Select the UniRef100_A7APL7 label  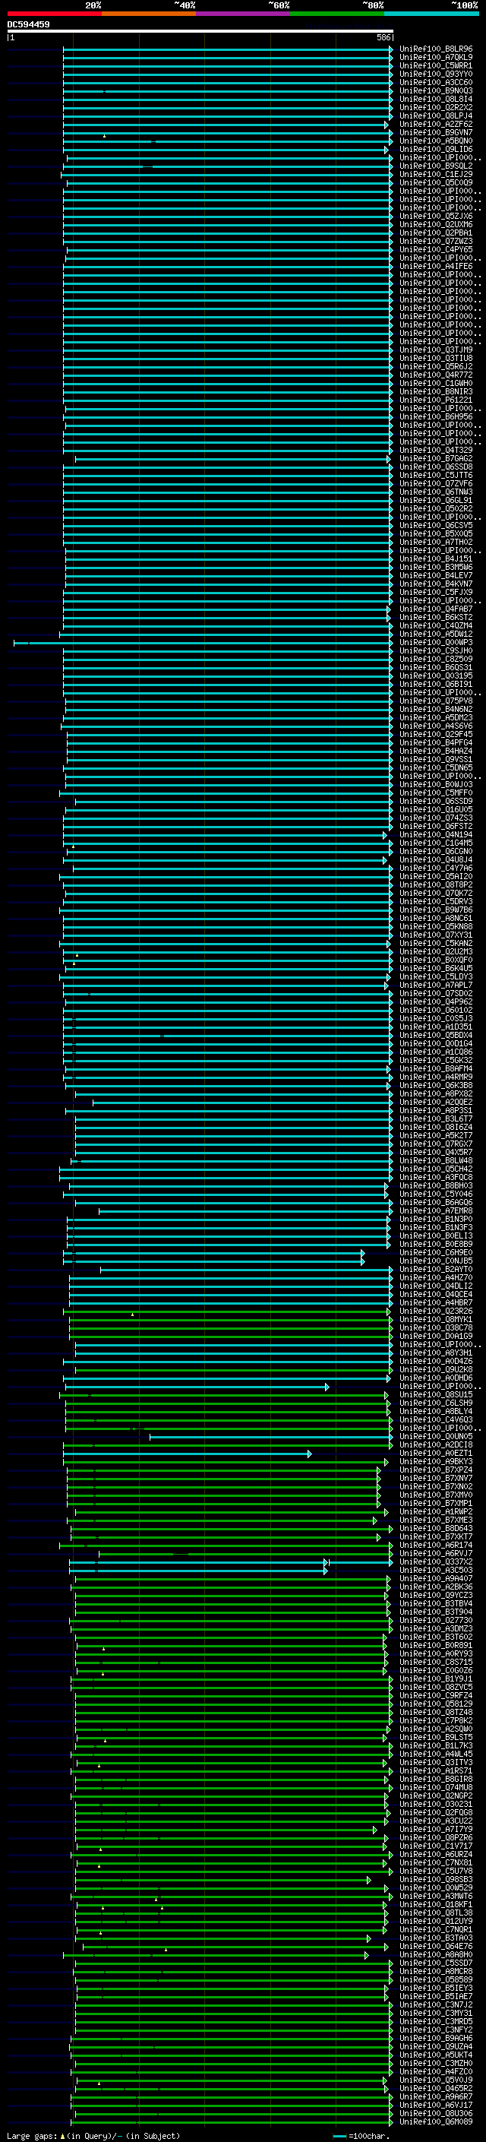pos(436,986)
